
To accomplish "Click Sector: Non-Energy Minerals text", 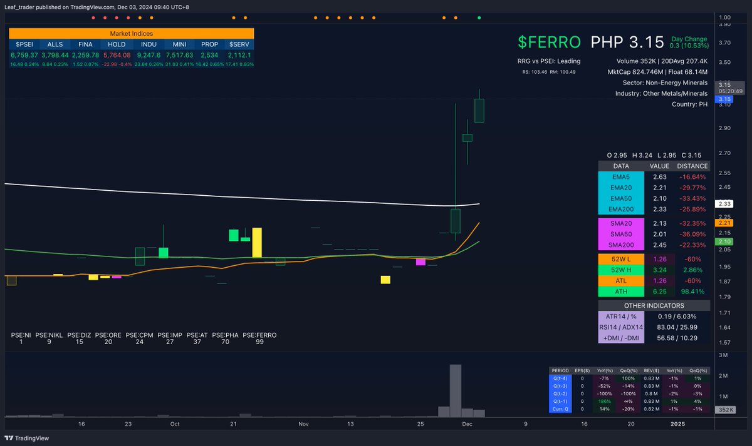I will point(665,83).
